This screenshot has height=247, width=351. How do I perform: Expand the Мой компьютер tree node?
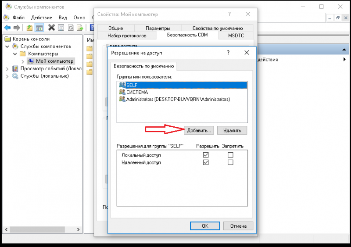coord(23,61)
